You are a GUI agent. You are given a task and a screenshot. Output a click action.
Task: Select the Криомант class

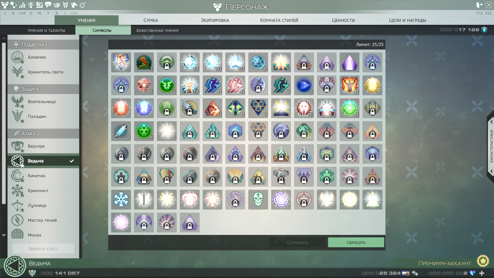(43, 191)
